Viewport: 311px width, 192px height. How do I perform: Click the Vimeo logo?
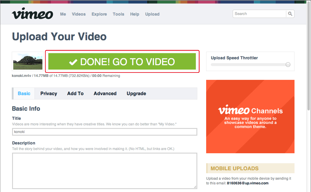coord(32,14)
